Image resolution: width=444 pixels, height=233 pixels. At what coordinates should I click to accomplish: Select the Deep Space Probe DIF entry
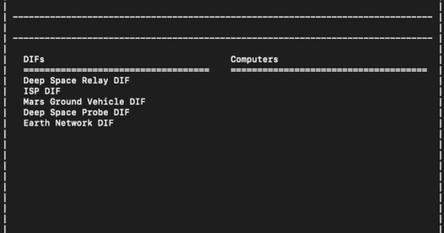76,112
